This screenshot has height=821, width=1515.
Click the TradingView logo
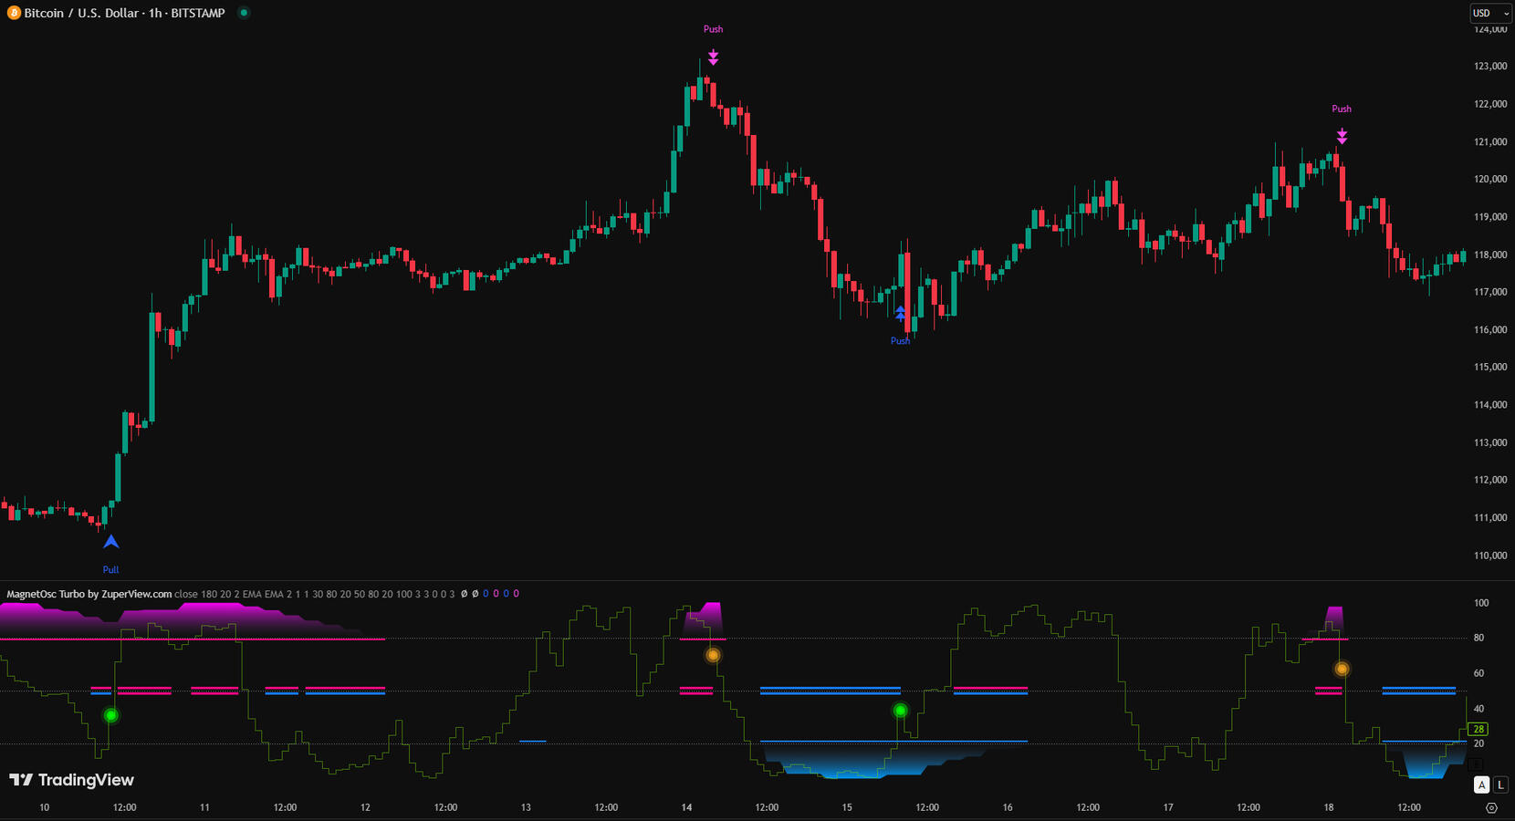point(71,780)
